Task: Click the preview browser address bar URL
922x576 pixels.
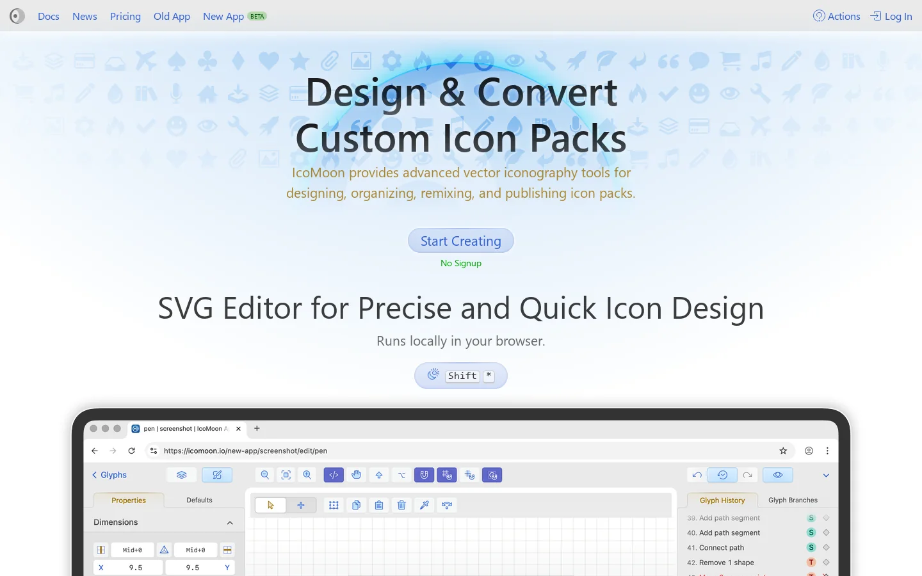Action: pyautogui.click(x=245, y=451)
